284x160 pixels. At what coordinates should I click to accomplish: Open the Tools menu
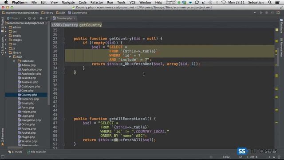pos(121,2)
